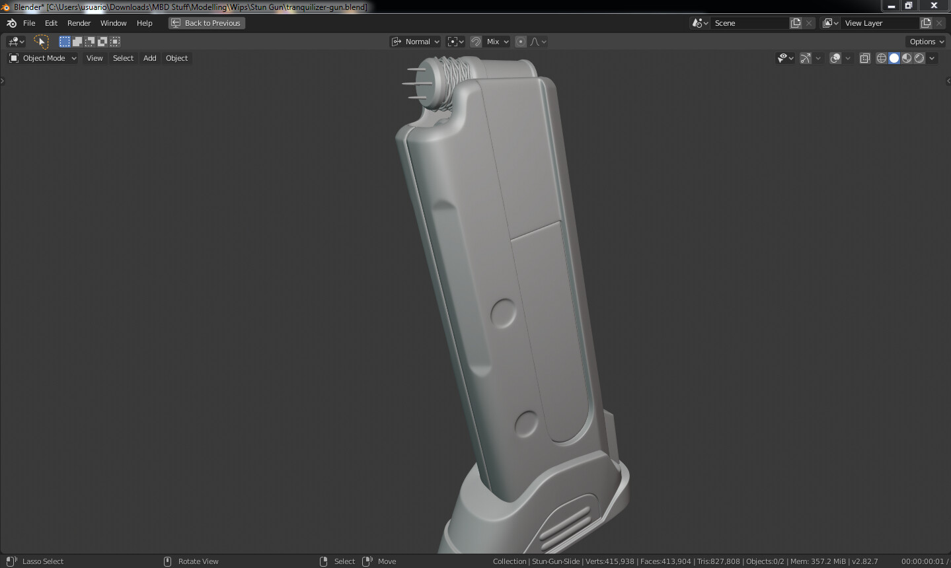Image resolution: width=951 pixels, height=568 pixels.
Task: Expand the gizmo settings dropdown arrow
Action: click(x=818, y=58)
